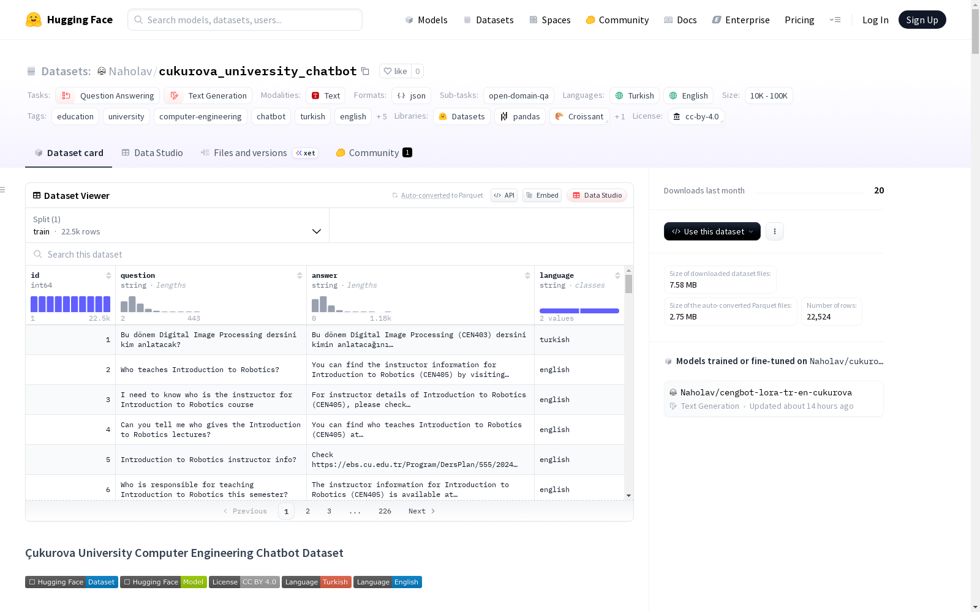Expand the +1 more libraries

(x=620, y=116)
